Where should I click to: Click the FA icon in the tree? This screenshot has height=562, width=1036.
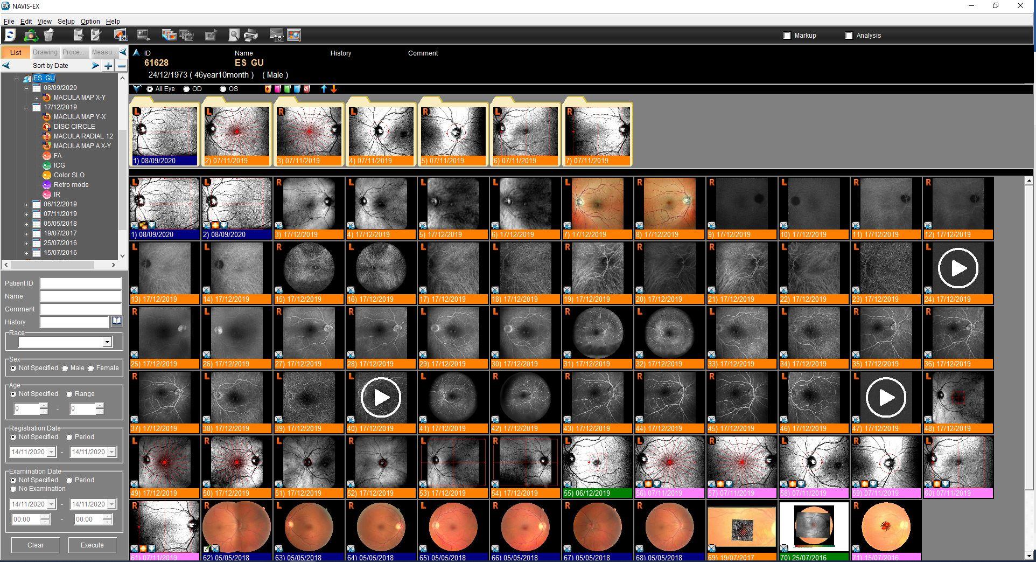(47, 156)
